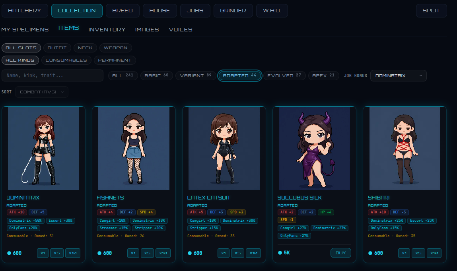Open the Job Bonus Dominatrix dropdown
The image size is (457, 271).
(399, 75)
